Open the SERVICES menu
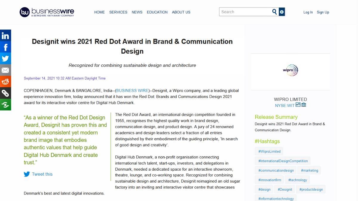Screen dimensions: 358x201 click(x=118, y=12)
